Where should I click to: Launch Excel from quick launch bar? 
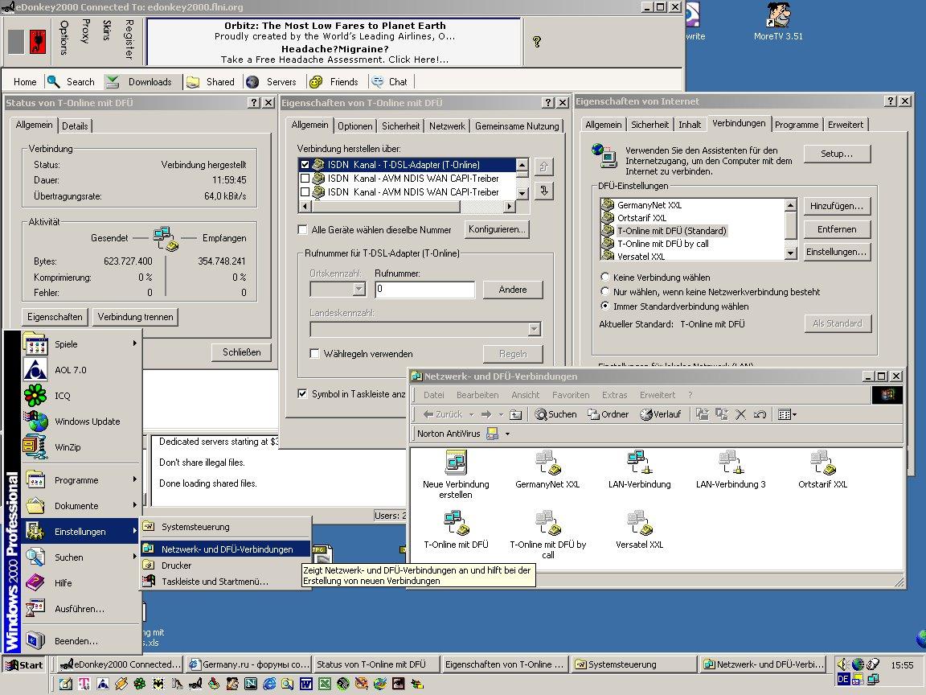[324, 684]
